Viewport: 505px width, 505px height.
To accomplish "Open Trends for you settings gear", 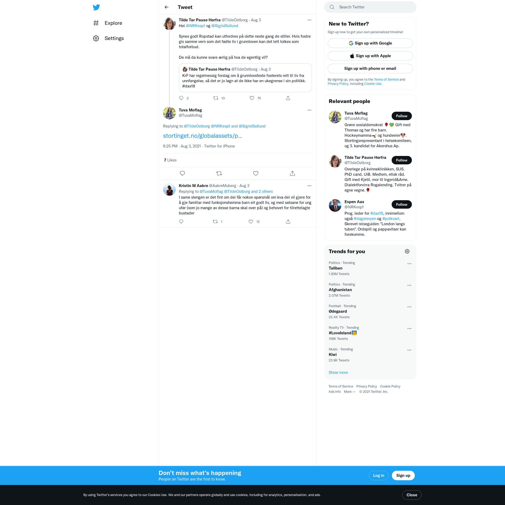I will tap(407, 251).
